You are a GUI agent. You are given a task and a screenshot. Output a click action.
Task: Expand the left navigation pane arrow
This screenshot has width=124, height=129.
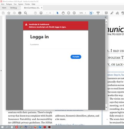(x=1, y=71)
